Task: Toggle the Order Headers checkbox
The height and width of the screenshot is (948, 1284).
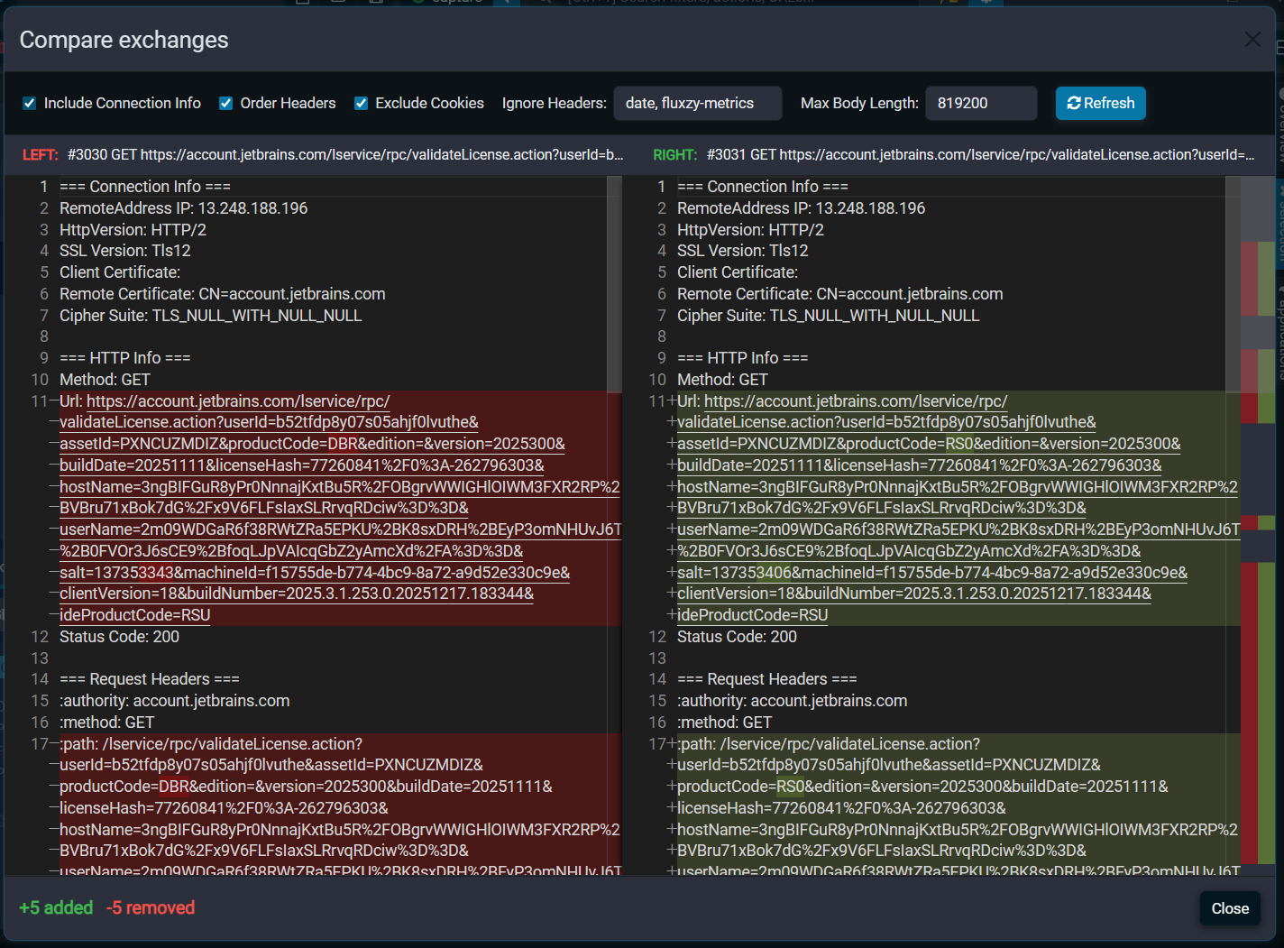Action: 225,103
